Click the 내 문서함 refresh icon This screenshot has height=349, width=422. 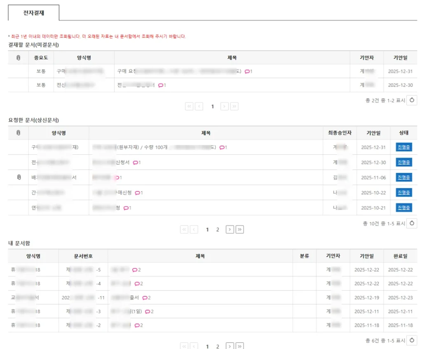pos(412,340)
